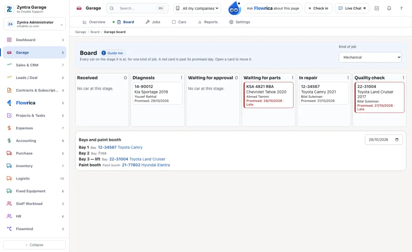Open the Reports tab
Image resolution: width=412 pixels, height=252 pixels.
pos(208,22)
